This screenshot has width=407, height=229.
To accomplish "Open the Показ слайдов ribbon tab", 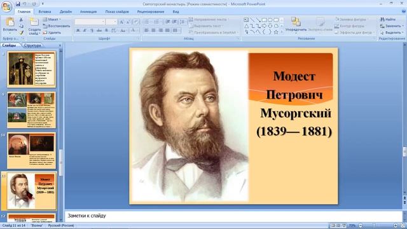I will pyautogui.click(x=117, y=11).
